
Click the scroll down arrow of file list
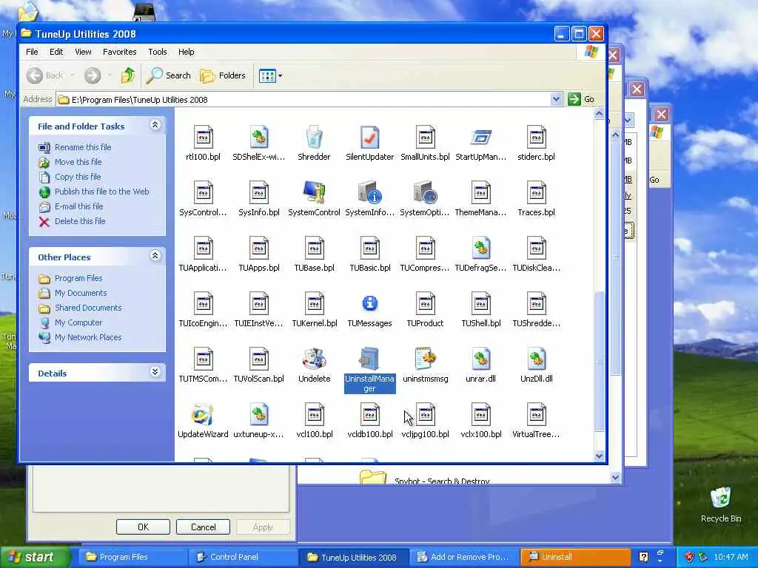(x=600, y=456)
